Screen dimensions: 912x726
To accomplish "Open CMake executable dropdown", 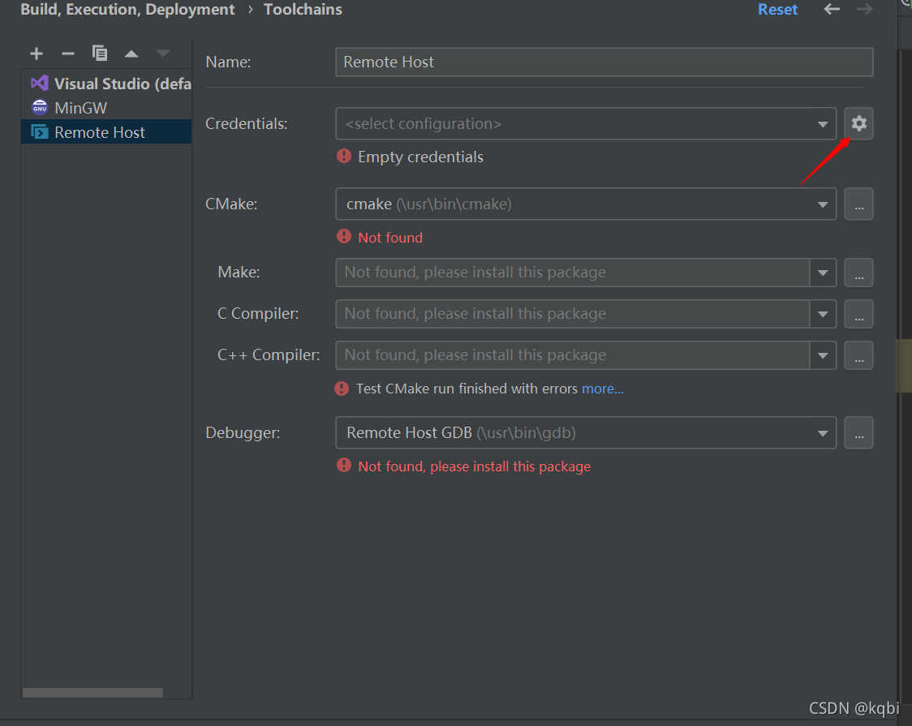I will (x=586, y=204).
